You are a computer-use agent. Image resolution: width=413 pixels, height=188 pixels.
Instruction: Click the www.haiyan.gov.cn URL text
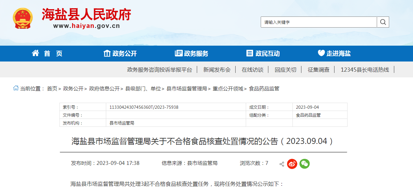click(86, 26)
